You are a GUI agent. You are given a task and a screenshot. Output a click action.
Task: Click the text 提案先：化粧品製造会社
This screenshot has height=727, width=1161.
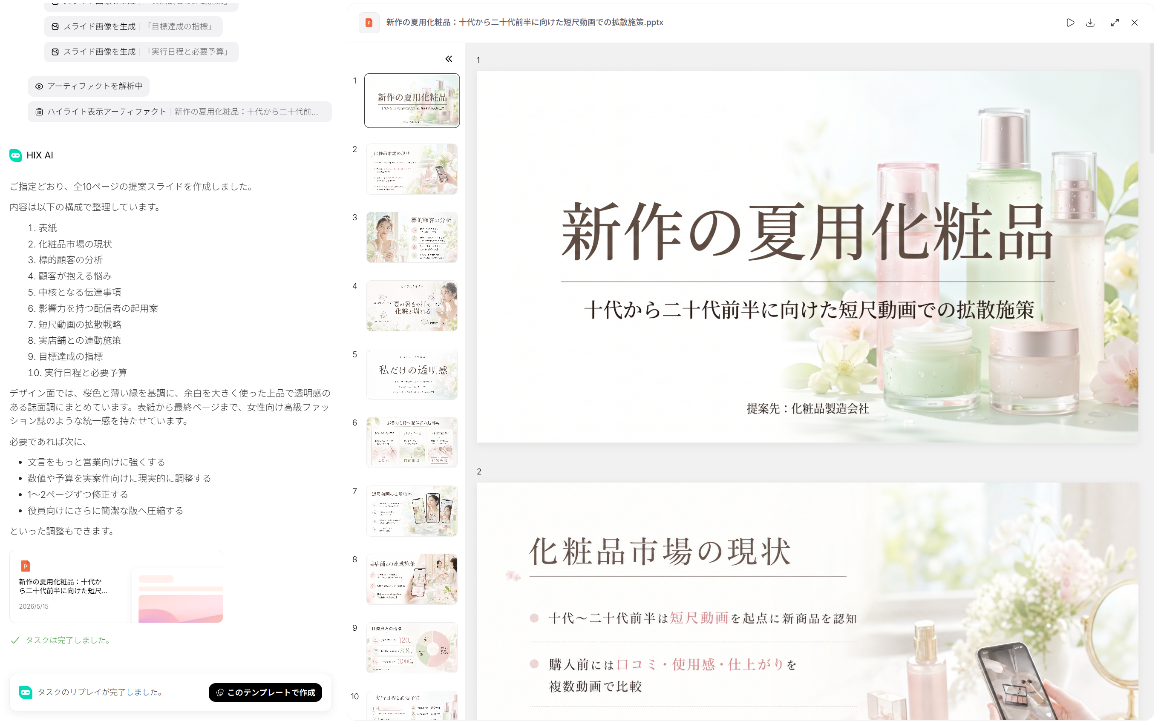click(x=807, y=409)
